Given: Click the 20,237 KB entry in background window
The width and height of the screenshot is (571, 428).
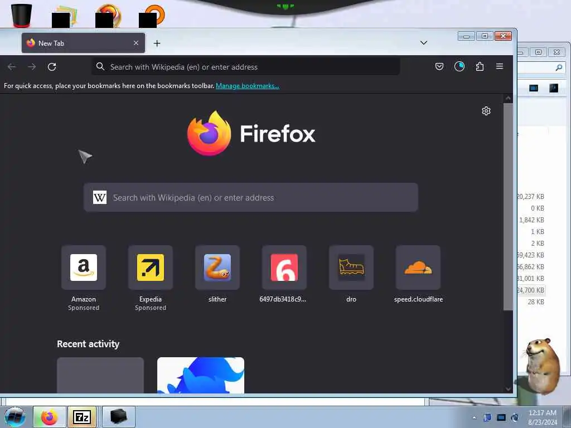Looking at the screenshot, I should (531, 197).
